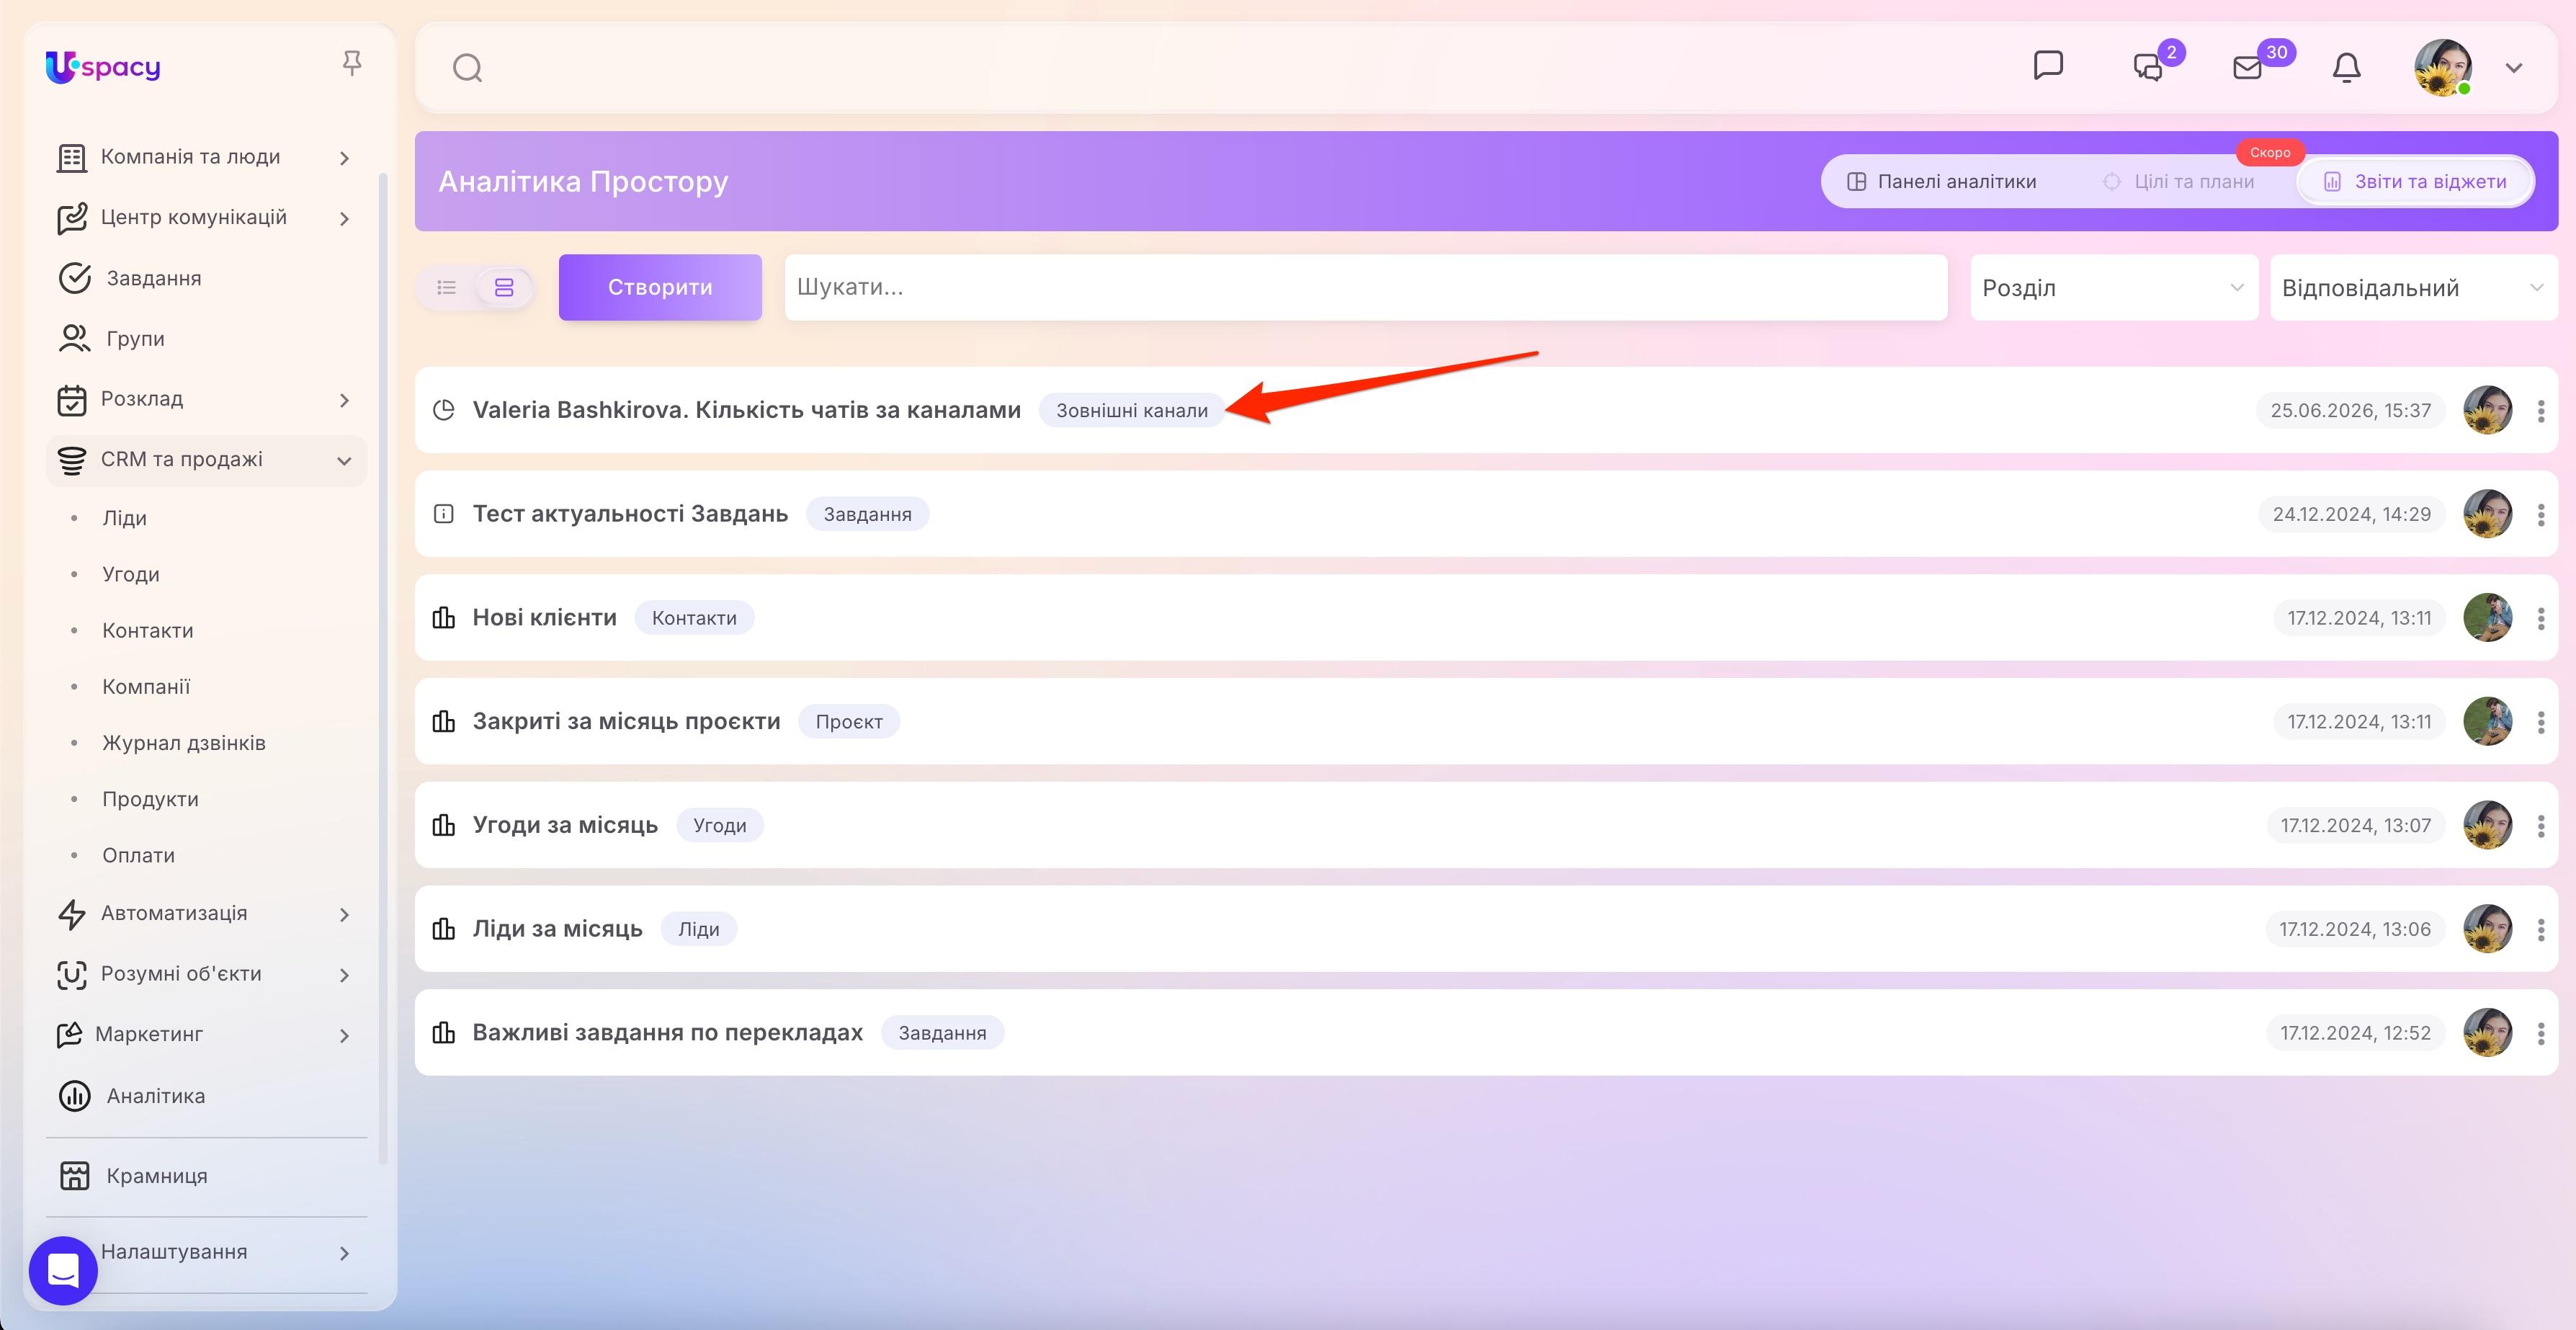Viewport: 2576px width, 1330px height.
Task: Switch to Панелі аналітики tab
Action: [1941, 182]
